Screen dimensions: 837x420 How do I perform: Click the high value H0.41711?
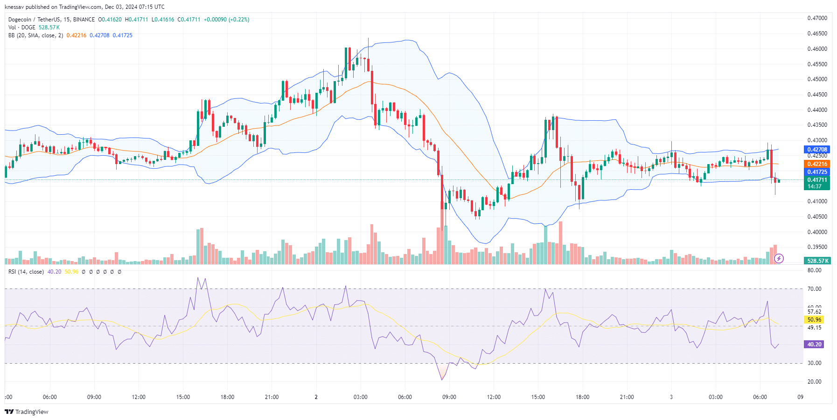(x=136, y=20)
